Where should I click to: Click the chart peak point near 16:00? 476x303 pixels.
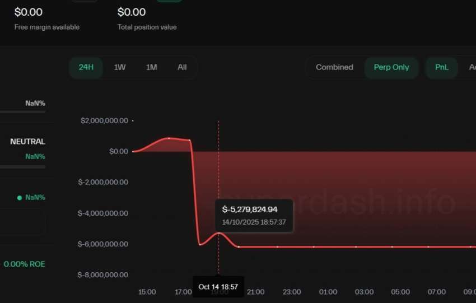pyautogui.click(x=169, y=138)
